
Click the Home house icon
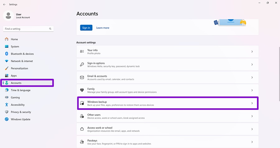7,39
